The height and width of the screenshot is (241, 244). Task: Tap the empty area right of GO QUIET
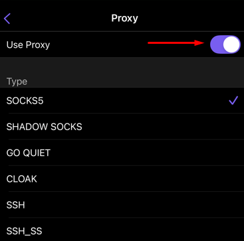[147, 153]
